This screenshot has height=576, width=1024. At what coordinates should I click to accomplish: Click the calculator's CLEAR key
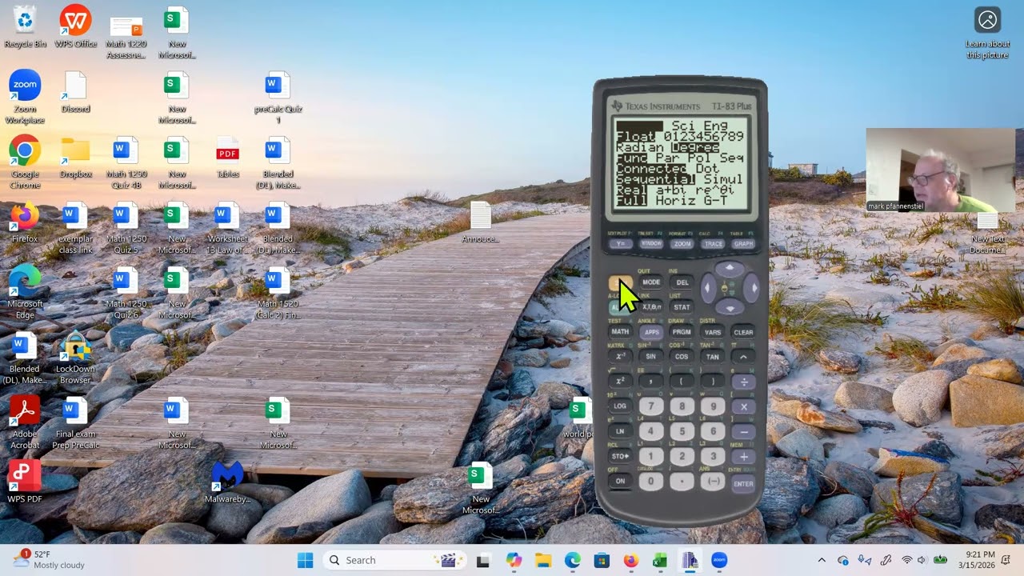coord(743,332)
